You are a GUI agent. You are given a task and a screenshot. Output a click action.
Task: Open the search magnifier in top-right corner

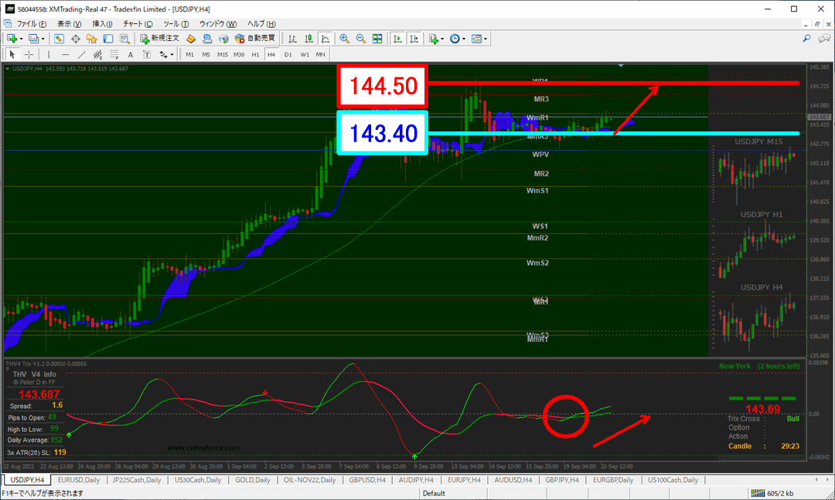click(806, 38)
